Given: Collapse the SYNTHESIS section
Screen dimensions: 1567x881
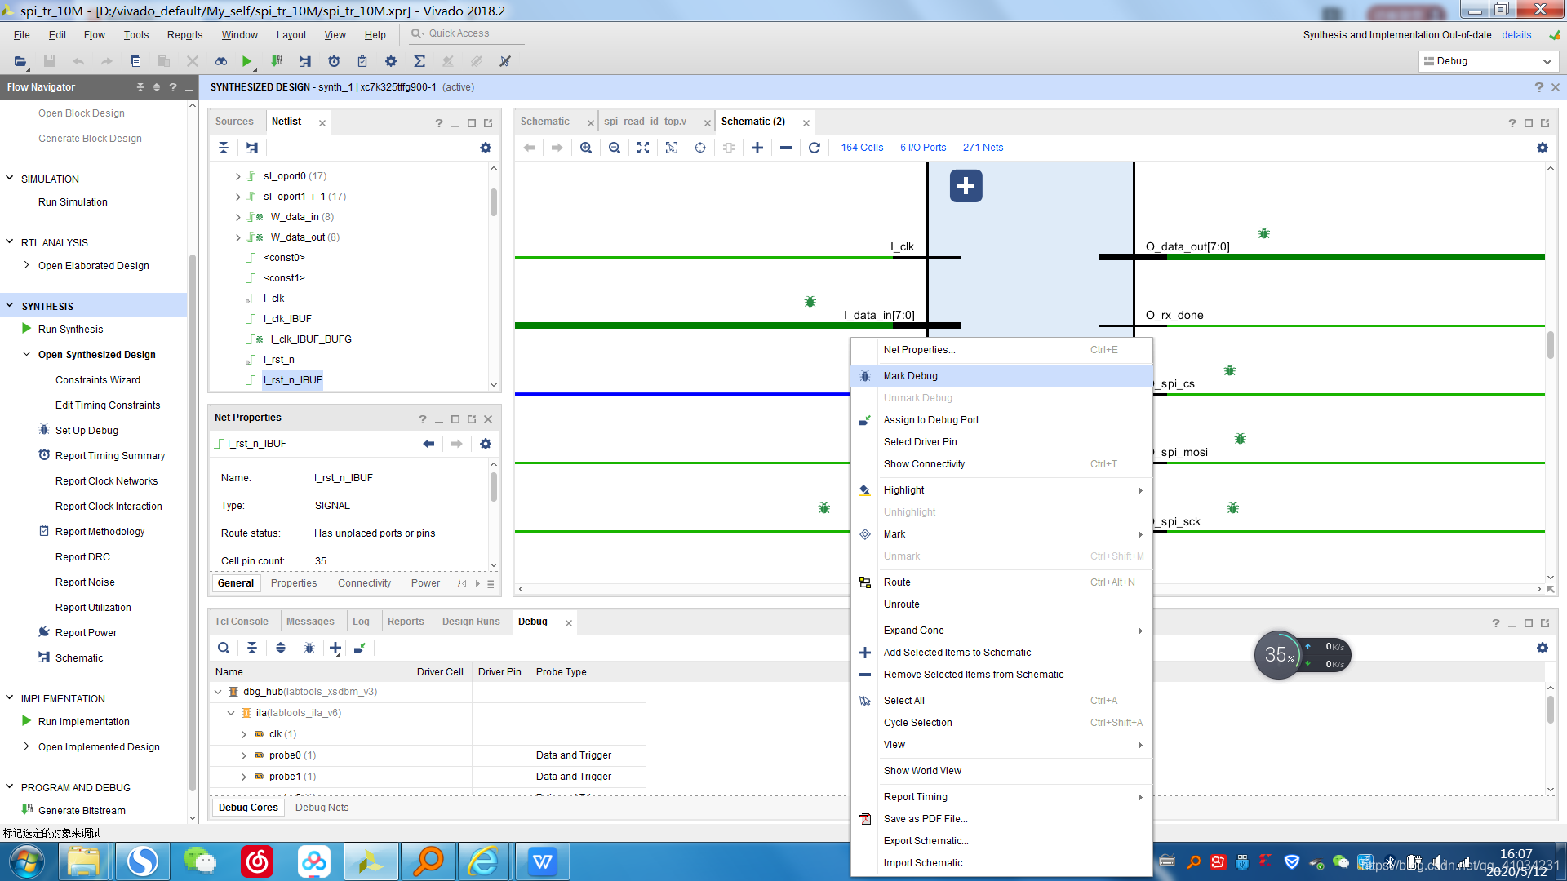Looking at the screenshot, I should 10,306.
